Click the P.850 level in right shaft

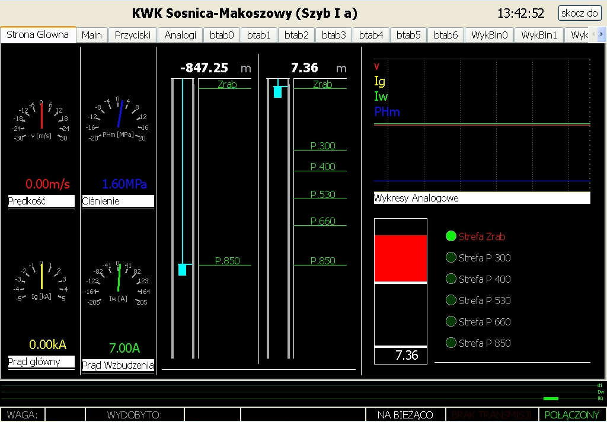click(x=323, y=261)
